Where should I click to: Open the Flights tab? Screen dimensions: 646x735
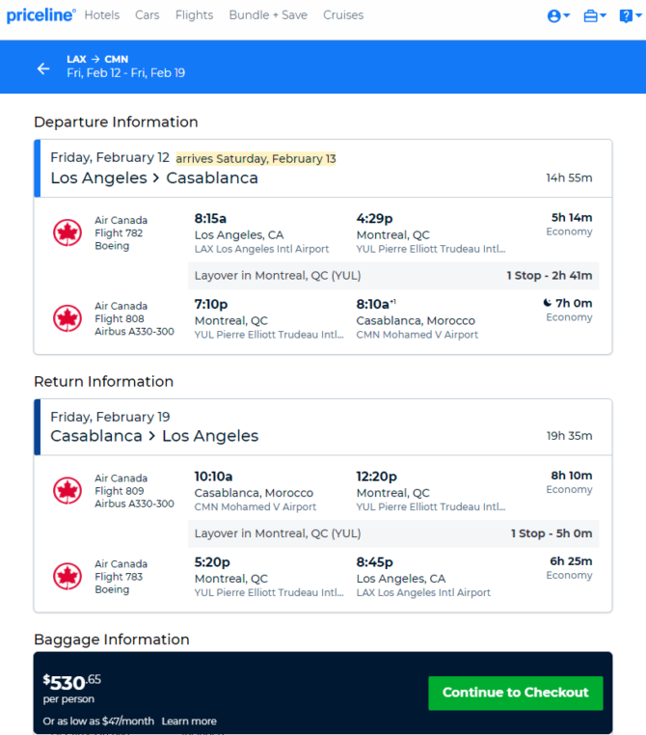tap(194, 15)
